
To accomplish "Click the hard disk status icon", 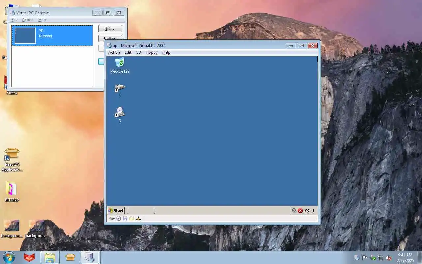I will point(112,219).
